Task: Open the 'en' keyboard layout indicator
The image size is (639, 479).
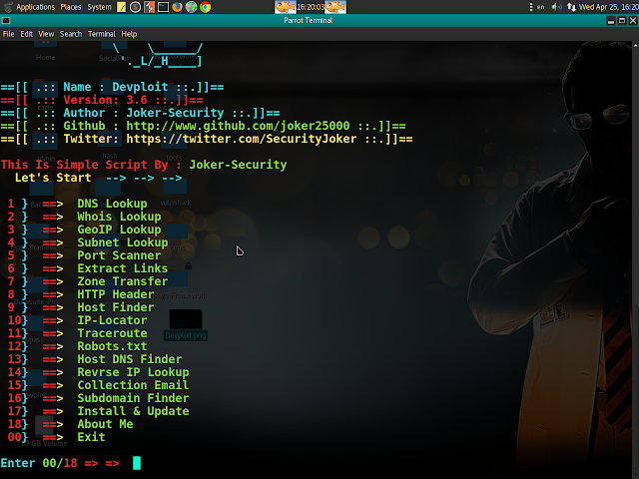Action: pos(540,7)
